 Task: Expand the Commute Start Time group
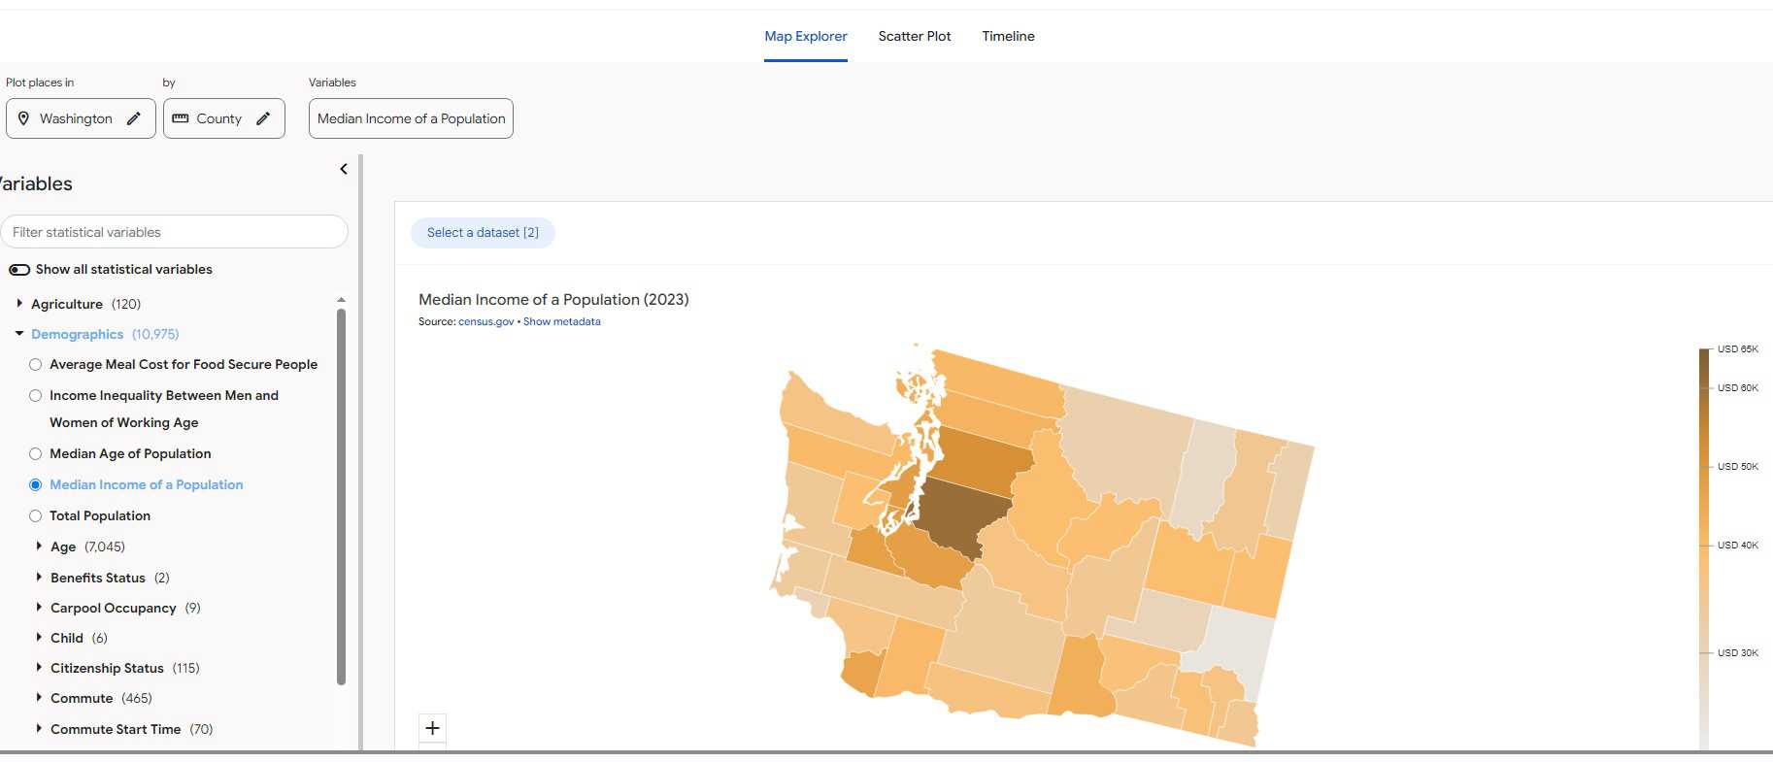pos(39,729)
